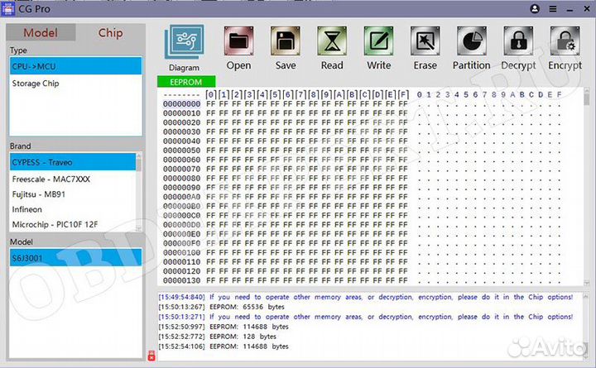
Task: Switch to the Chip tab
Action: click(110, 33)
